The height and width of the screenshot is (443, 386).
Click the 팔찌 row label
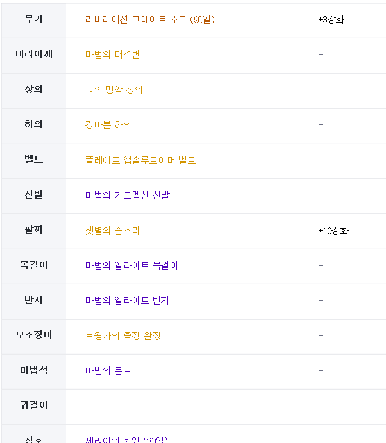(x=34, y=230)
